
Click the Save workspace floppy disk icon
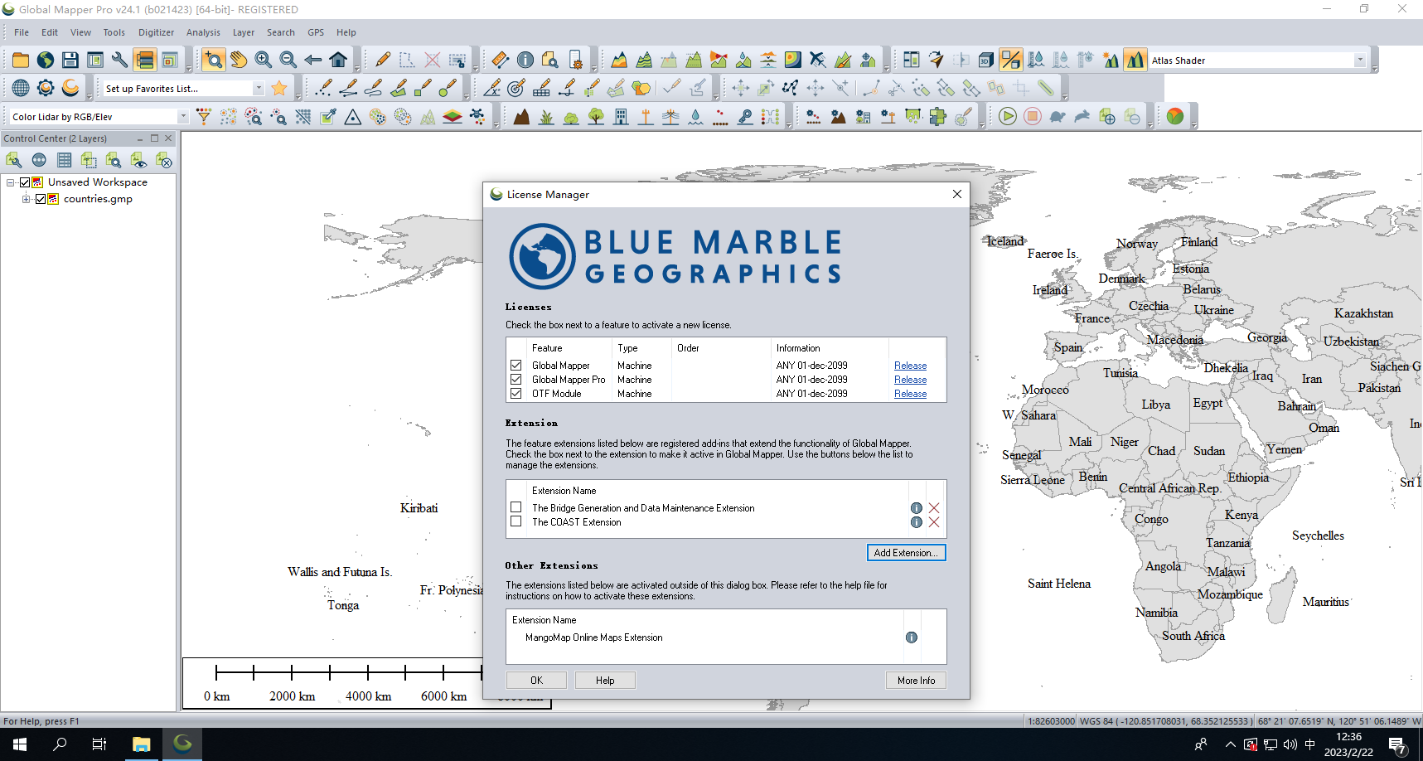(70, 60)
